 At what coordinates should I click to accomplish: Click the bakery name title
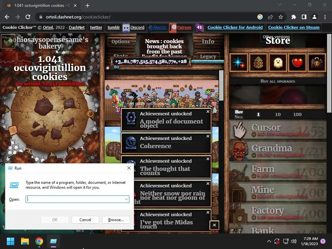[x=50, y=42]
